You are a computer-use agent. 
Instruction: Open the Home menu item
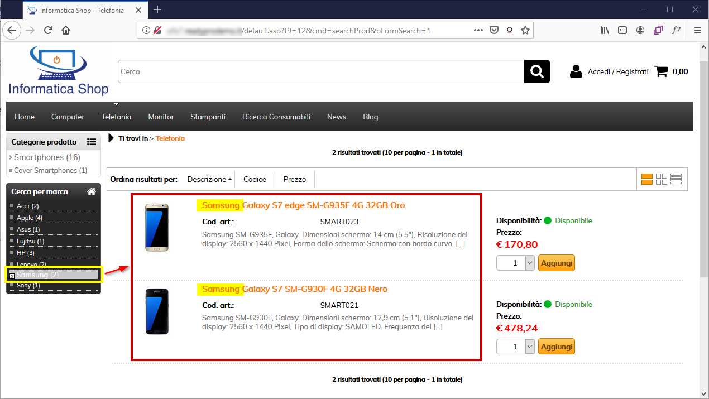[25, 117]
